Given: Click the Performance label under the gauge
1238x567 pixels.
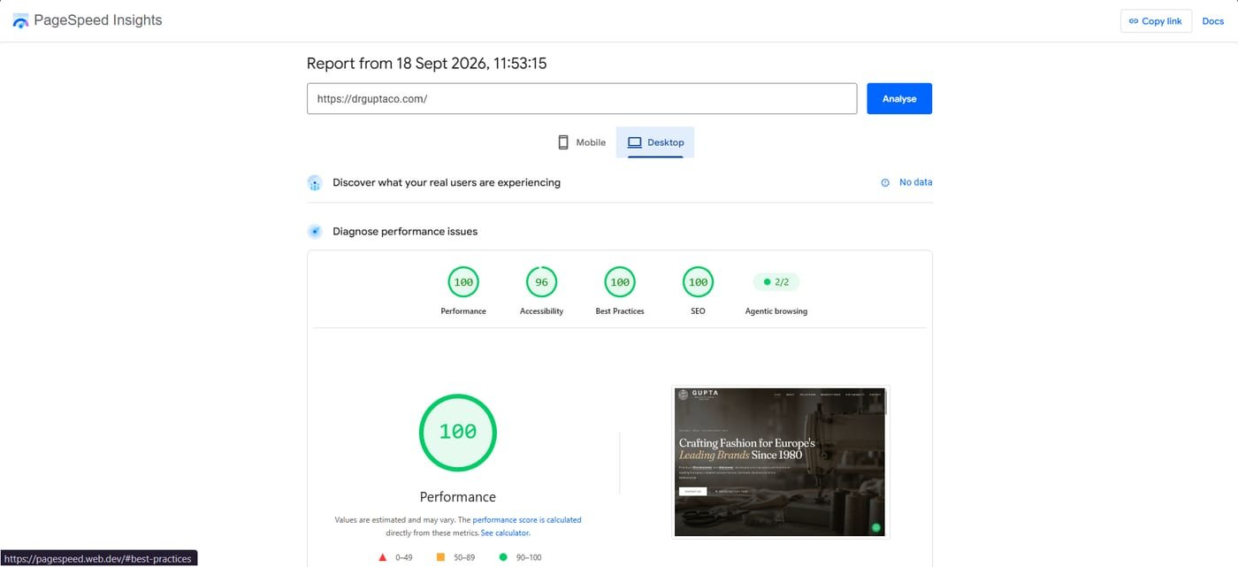Looking at the screenshot, I should 463,311.
